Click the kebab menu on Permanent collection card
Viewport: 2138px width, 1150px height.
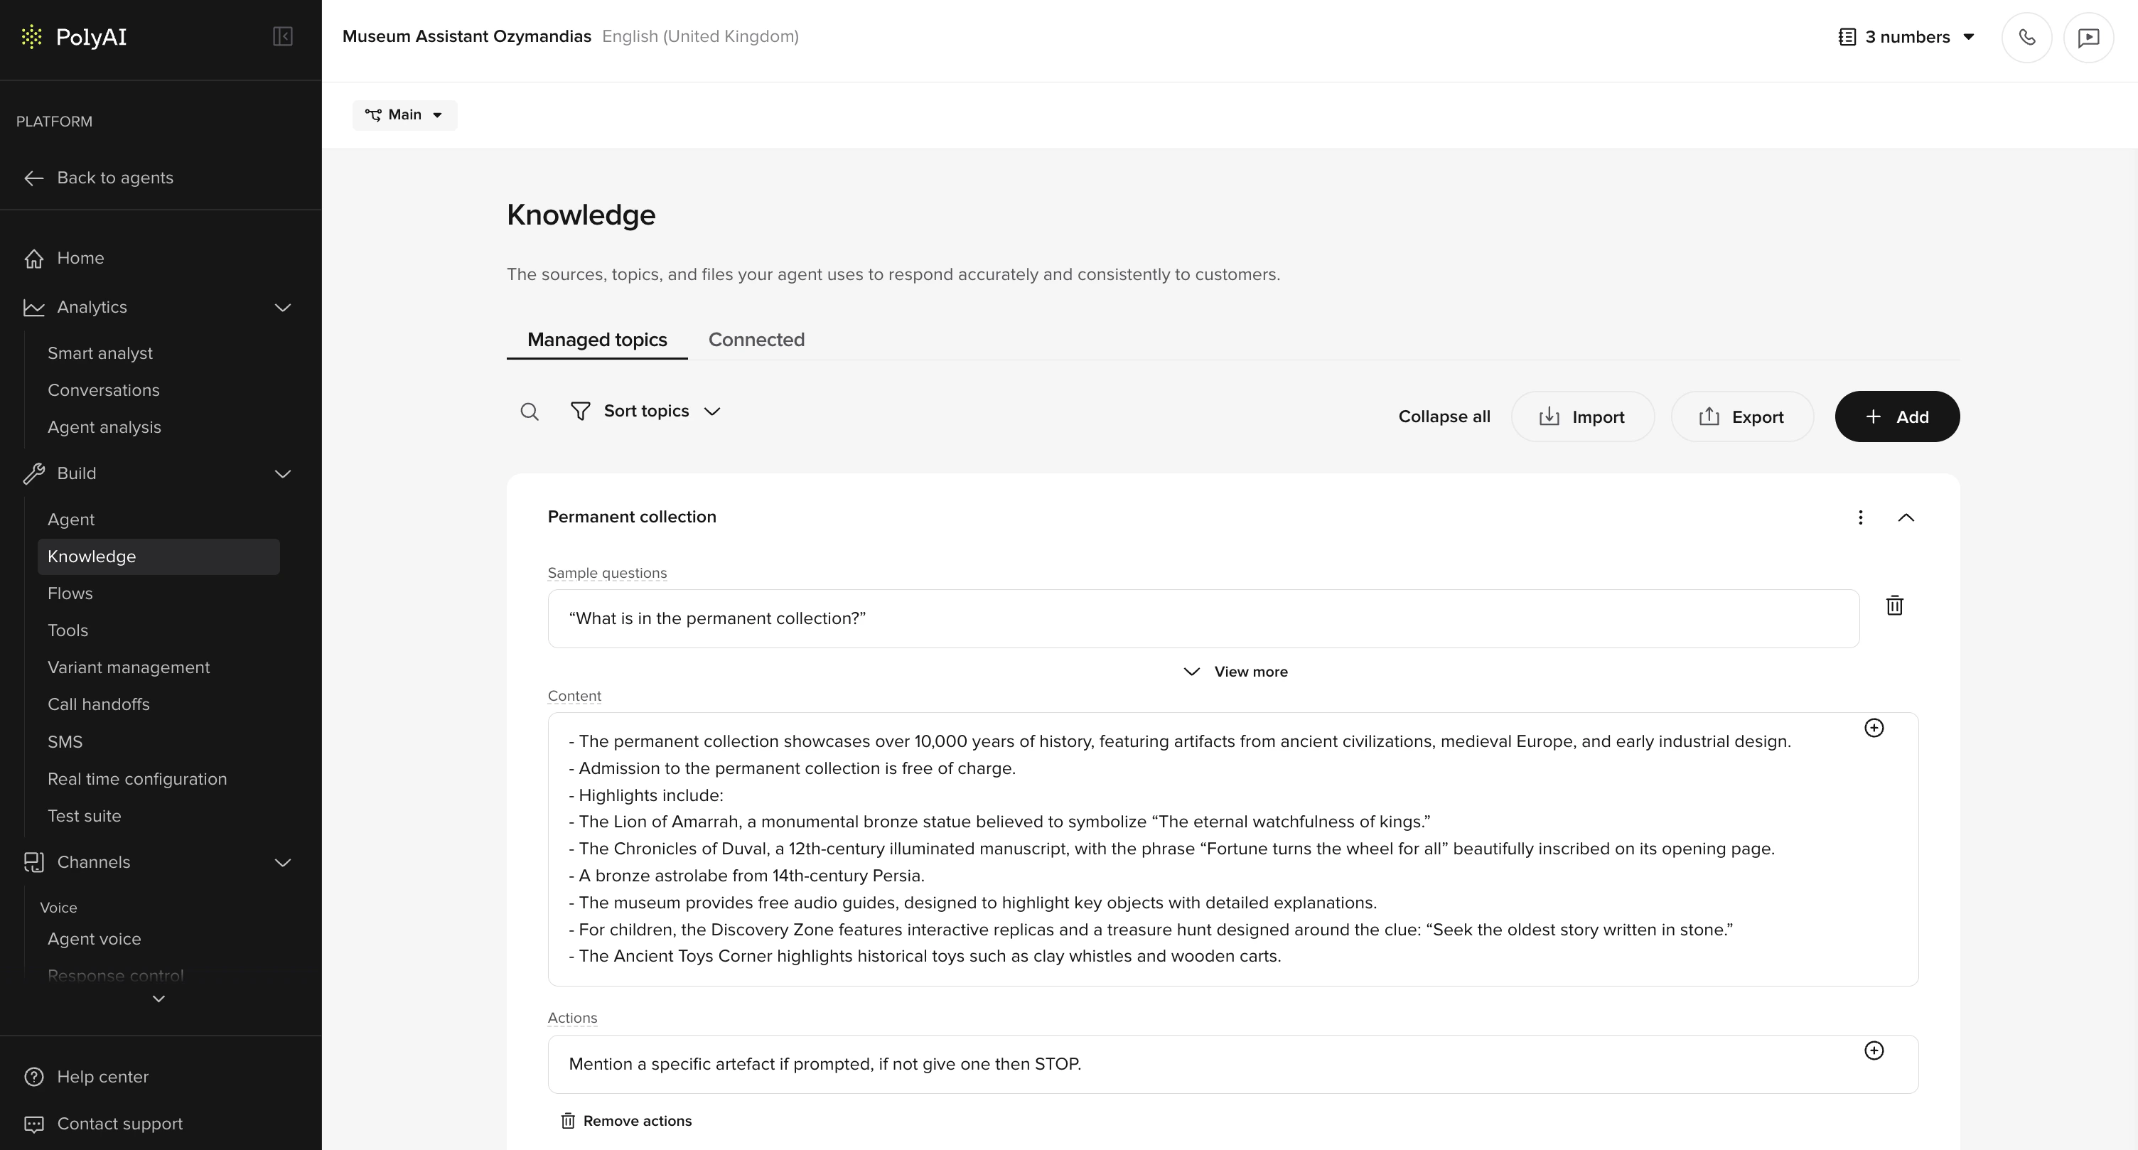click(1861, 517)
